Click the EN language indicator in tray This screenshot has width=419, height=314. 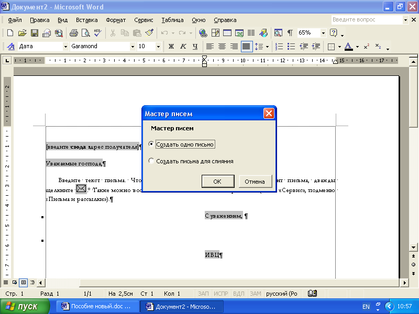coord(366,307)
